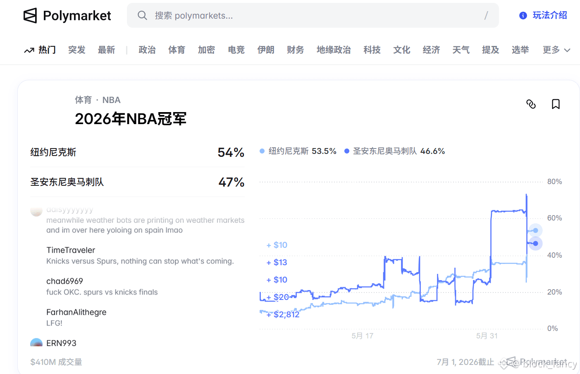Select the 提及 category
Viewport: 580px width, 374px height.
coord(491,50)
